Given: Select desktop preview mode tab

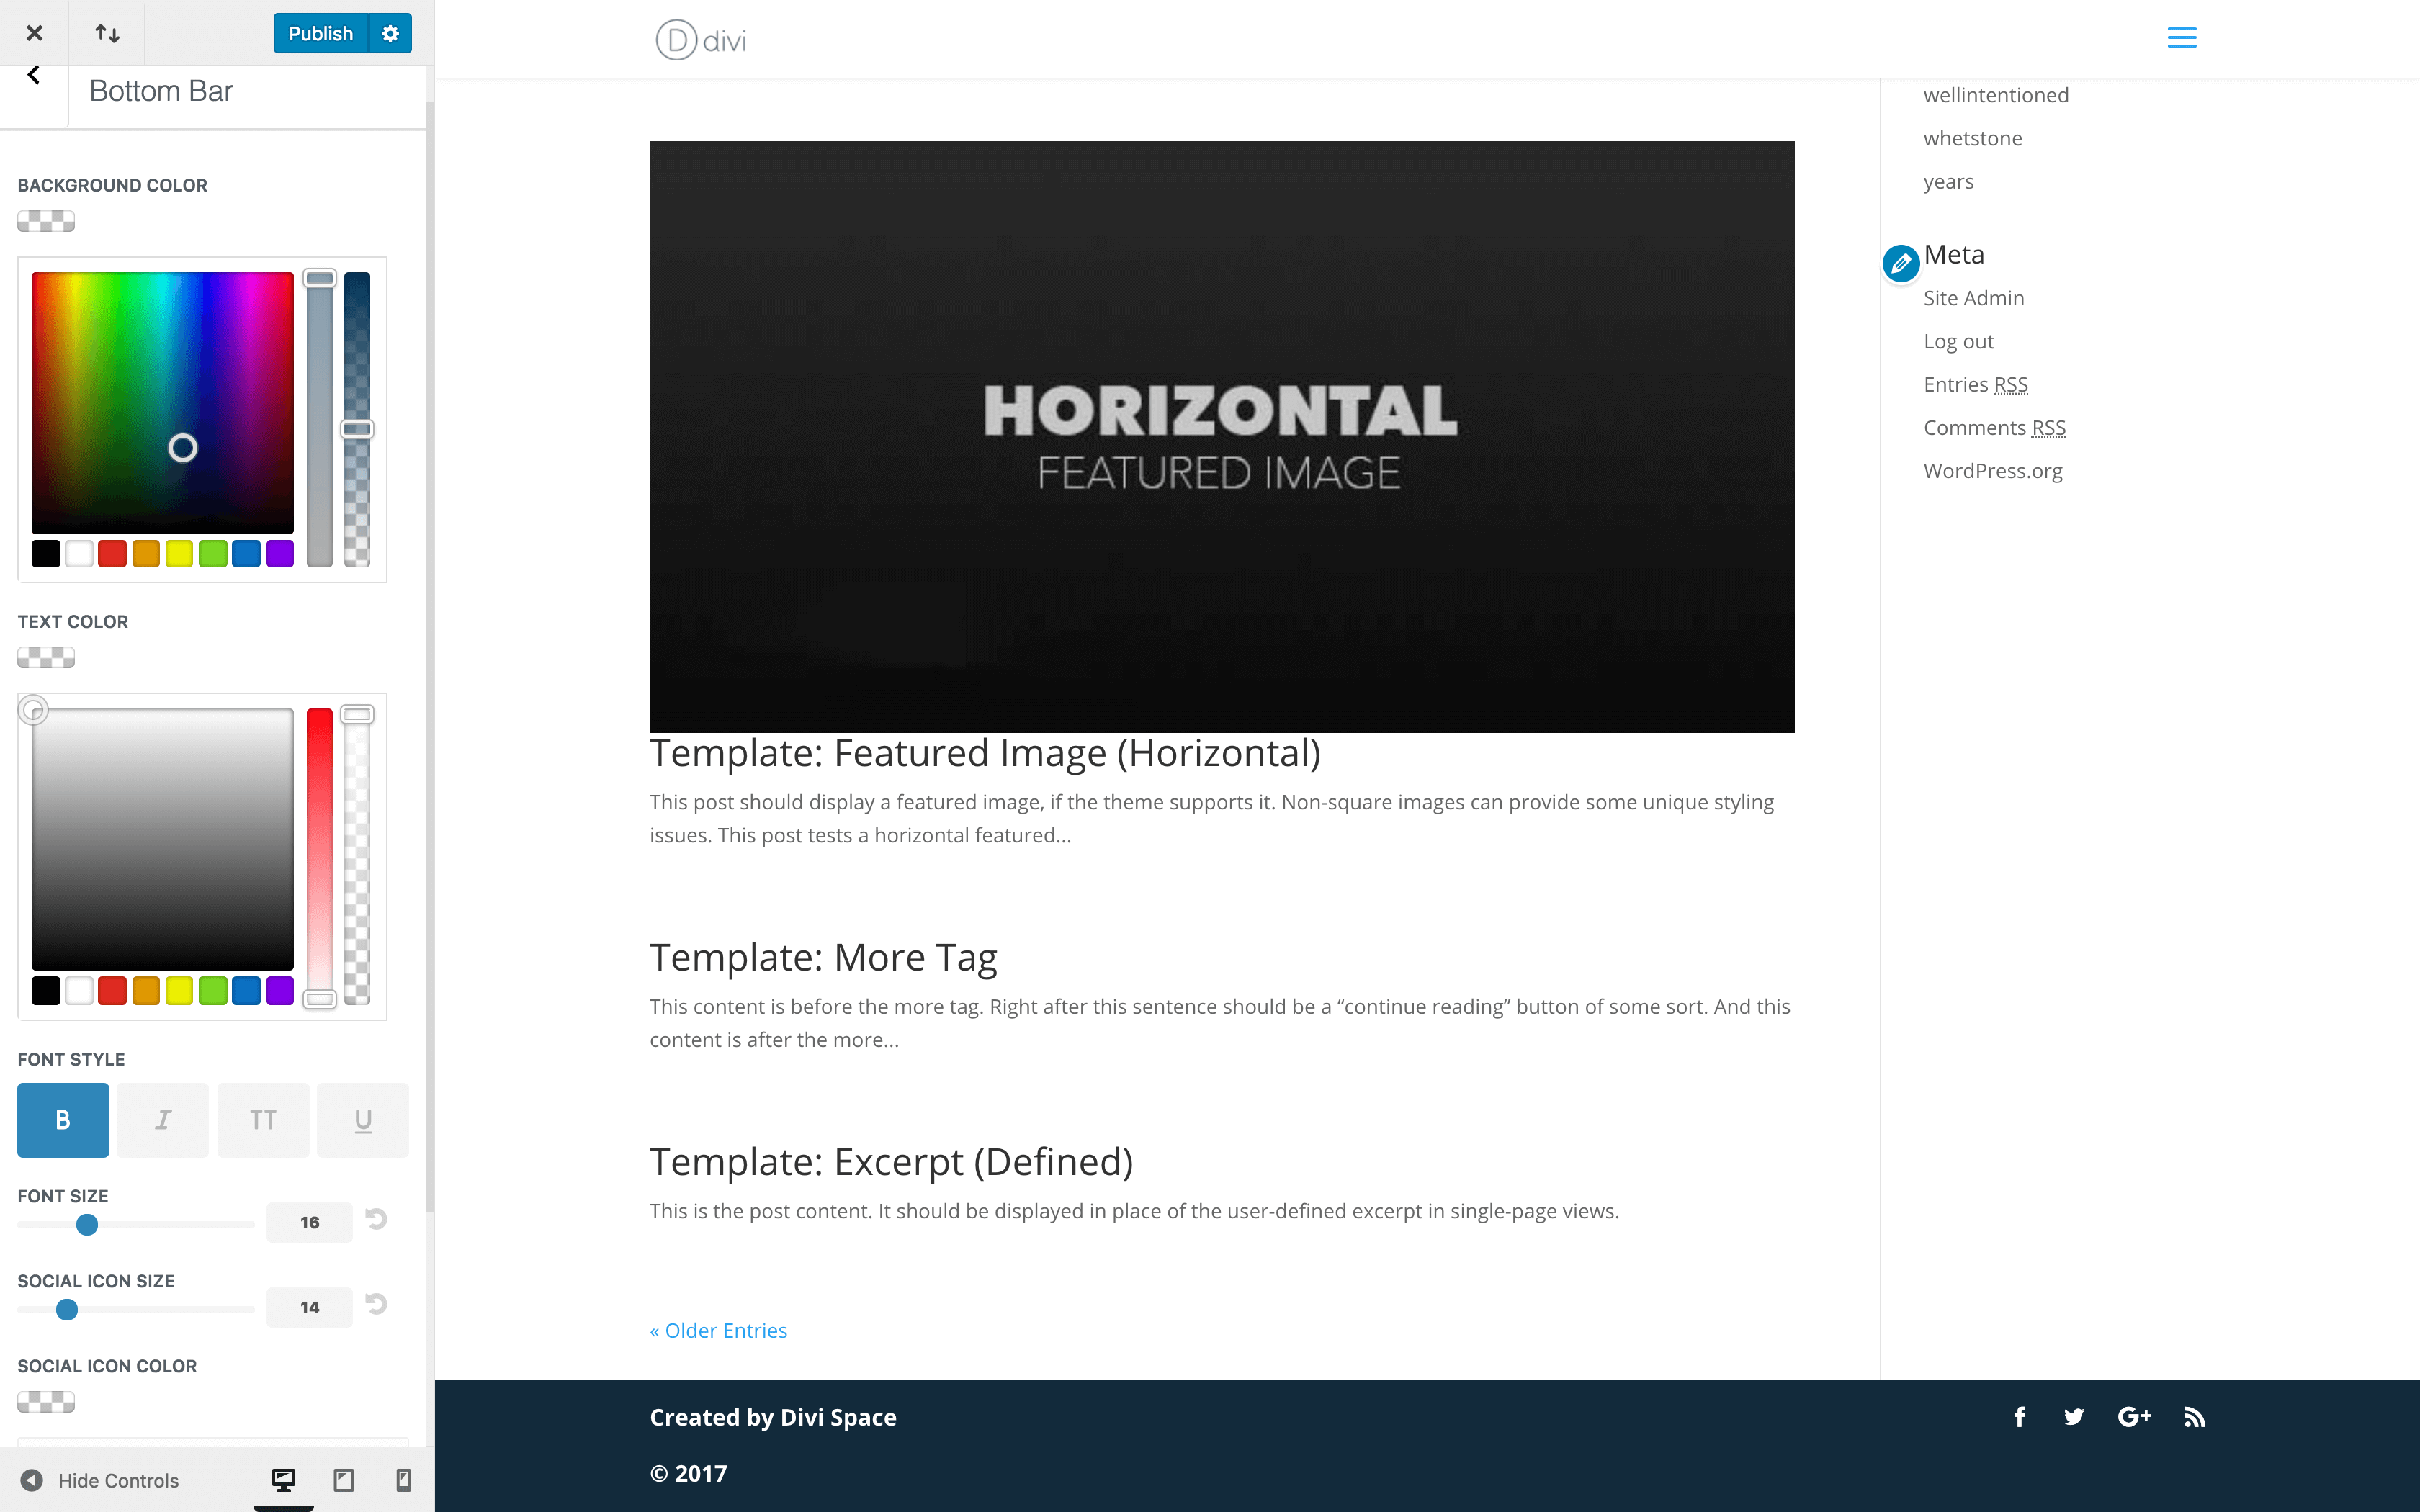Looking at the screenshot, I should (x=282, y=1480).
